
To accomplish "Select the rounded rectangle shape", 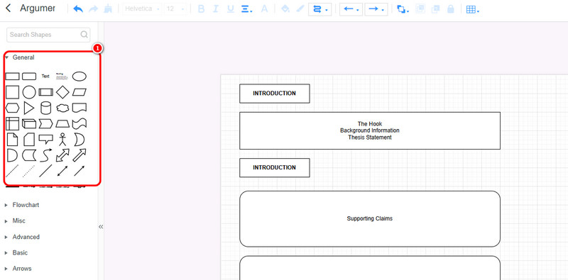I will point(29,77).
